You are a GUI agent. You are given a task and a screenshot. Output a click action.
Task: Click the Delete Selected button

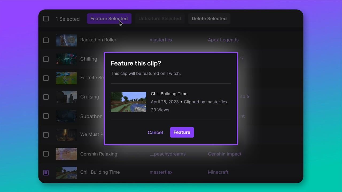[x=209, y=19]
